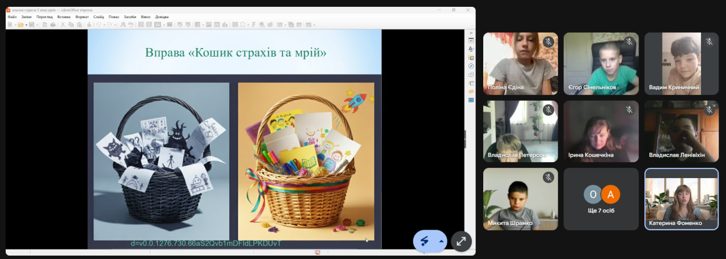Open the Слайд menu
Image resolution: width=726 pixels, height=259 pixels.
coord(99,17)
